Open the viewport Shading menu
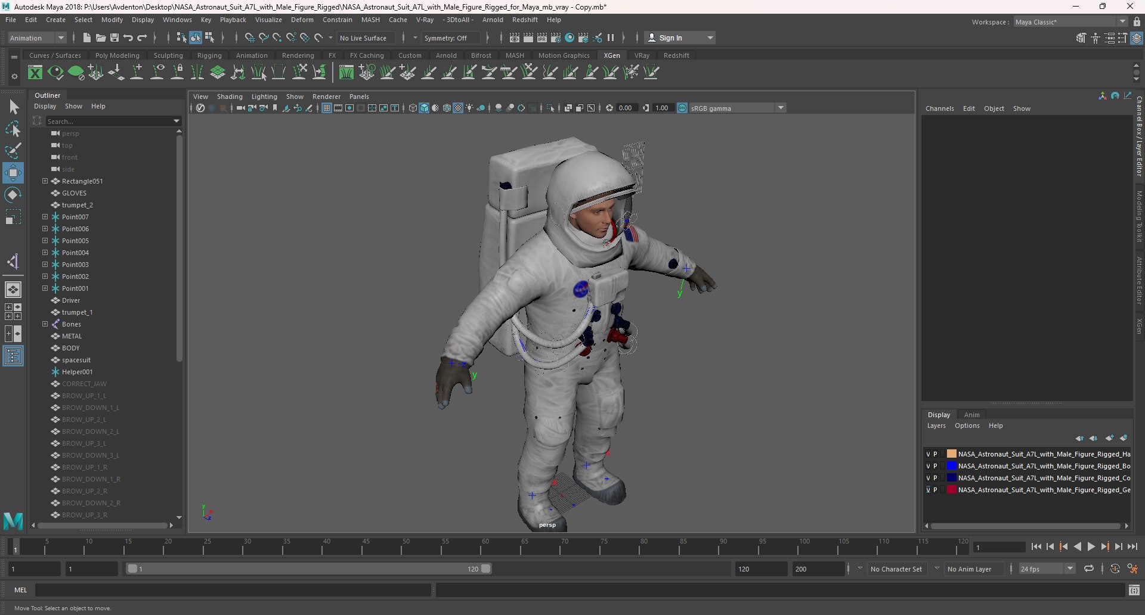The width and height of the screenshot is (1145, 615). click(x=230, y=97)
